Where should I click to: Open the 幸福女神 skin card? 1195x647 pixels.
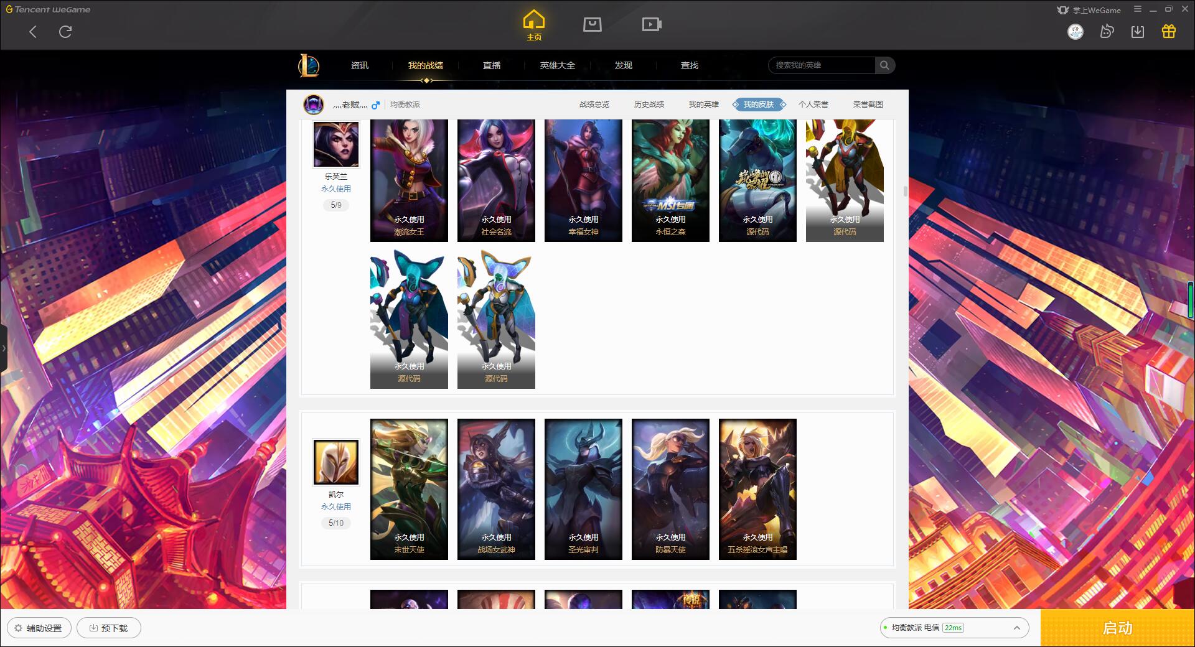click(x=583, y=180)
